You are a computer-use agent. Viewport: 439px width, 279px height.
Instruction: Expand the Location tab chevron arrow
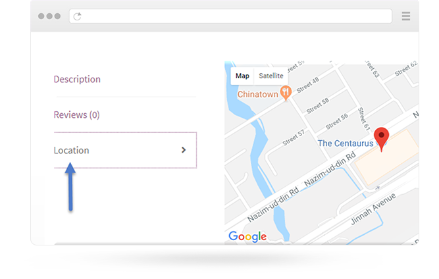click(x=184, y=150)
